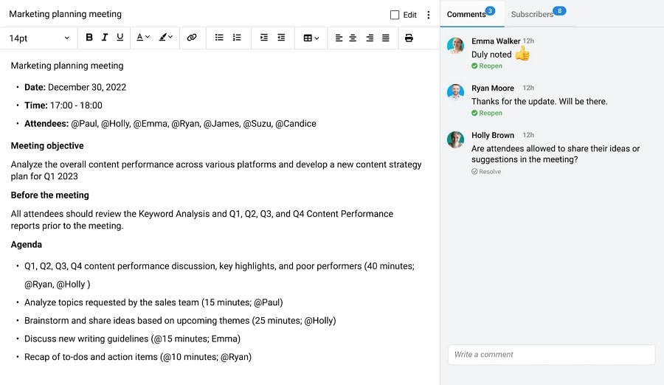Click Holly Brown's avatar
The width and height of the screenshot is (664, 385).
455,139
